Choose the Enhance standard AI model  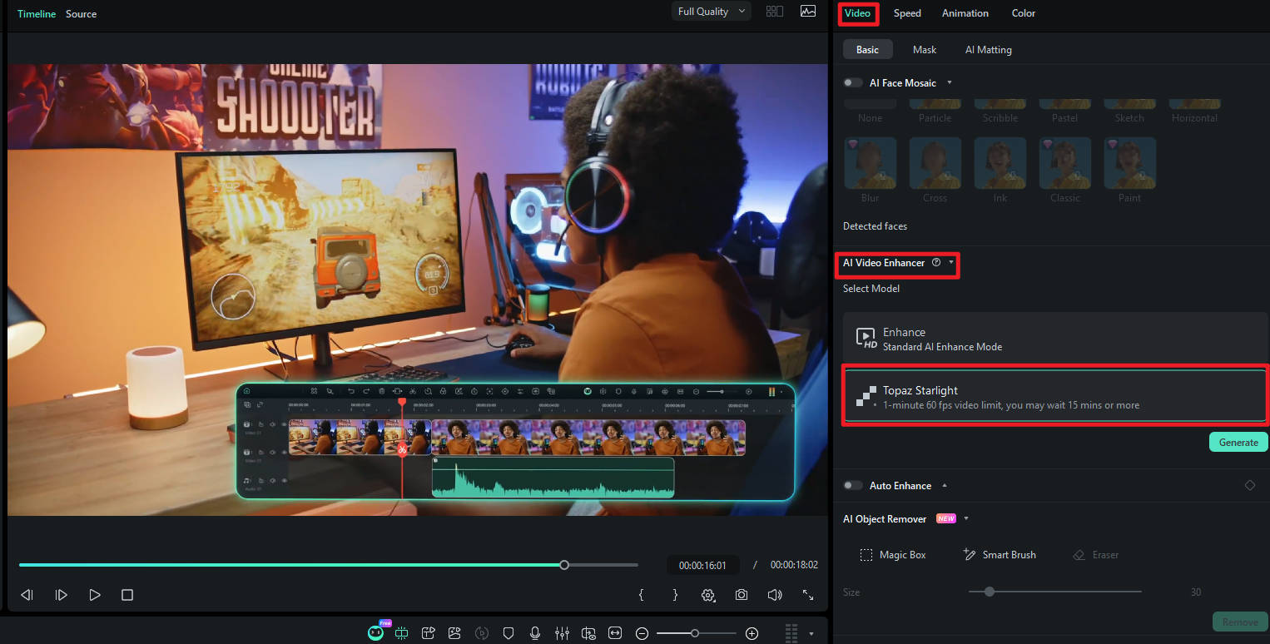(x=1054, y=339)
